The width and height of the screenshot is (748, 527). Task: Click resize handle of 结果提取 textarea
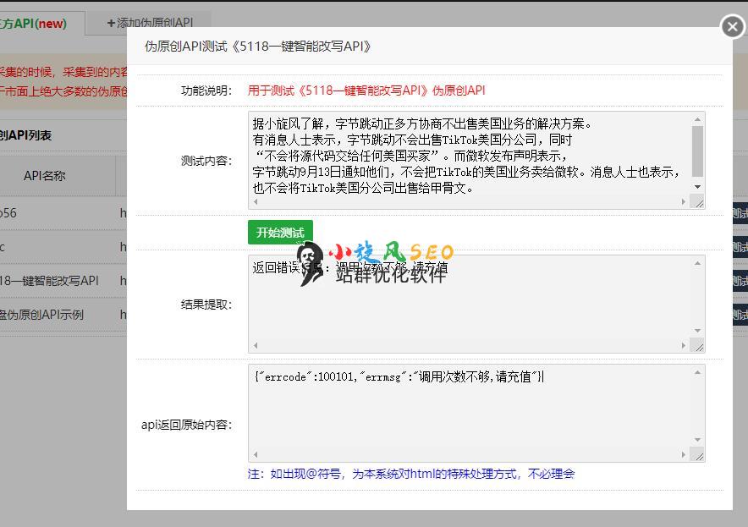[698, 345]
